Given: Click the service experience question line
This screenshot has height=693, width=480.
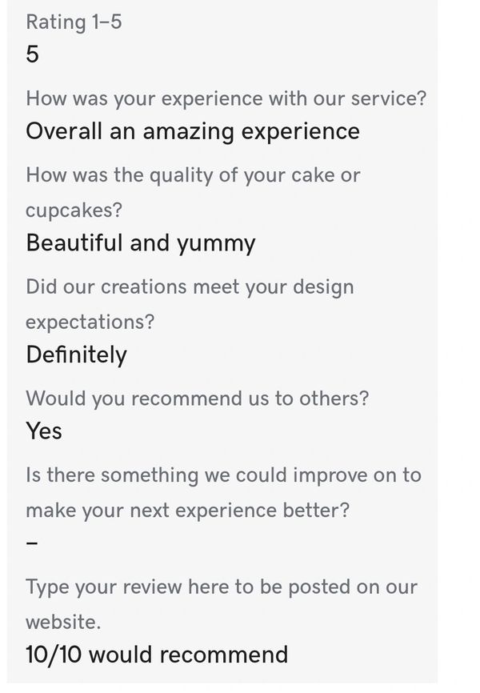Looking at the screenshot, I should 226,98.
